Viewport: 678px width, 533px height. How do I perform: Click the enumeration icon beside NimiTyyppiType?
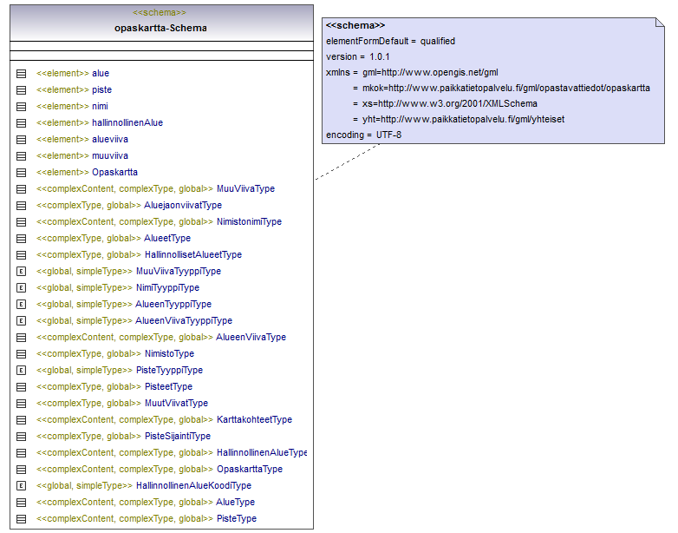(x=21, y=288)
